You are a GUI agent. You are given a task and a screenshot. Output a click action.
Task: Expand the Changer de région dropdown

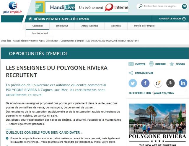[x=172, y=19]
